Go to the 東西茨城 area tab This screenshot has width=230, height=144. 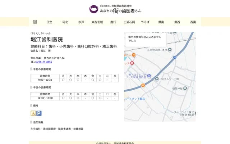click(97, 22)
